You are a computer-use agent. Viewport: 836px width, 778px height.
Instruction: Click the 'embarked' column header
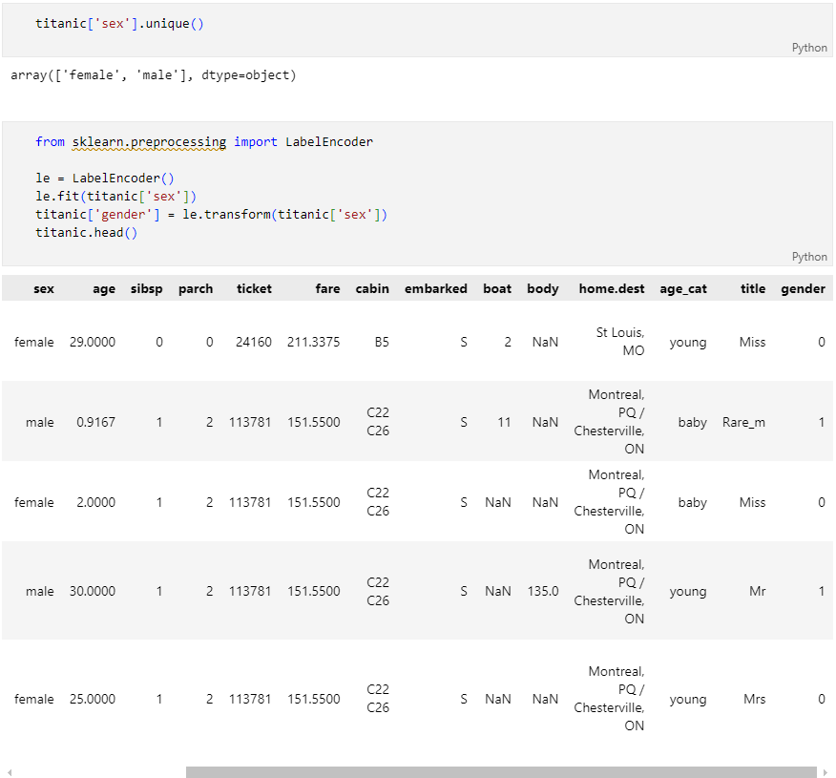pos(435,289)
